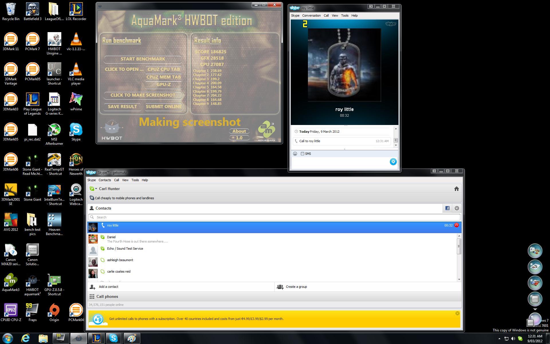
Task: Open Conversation menu in roy little window
Action: click(311, 15)
